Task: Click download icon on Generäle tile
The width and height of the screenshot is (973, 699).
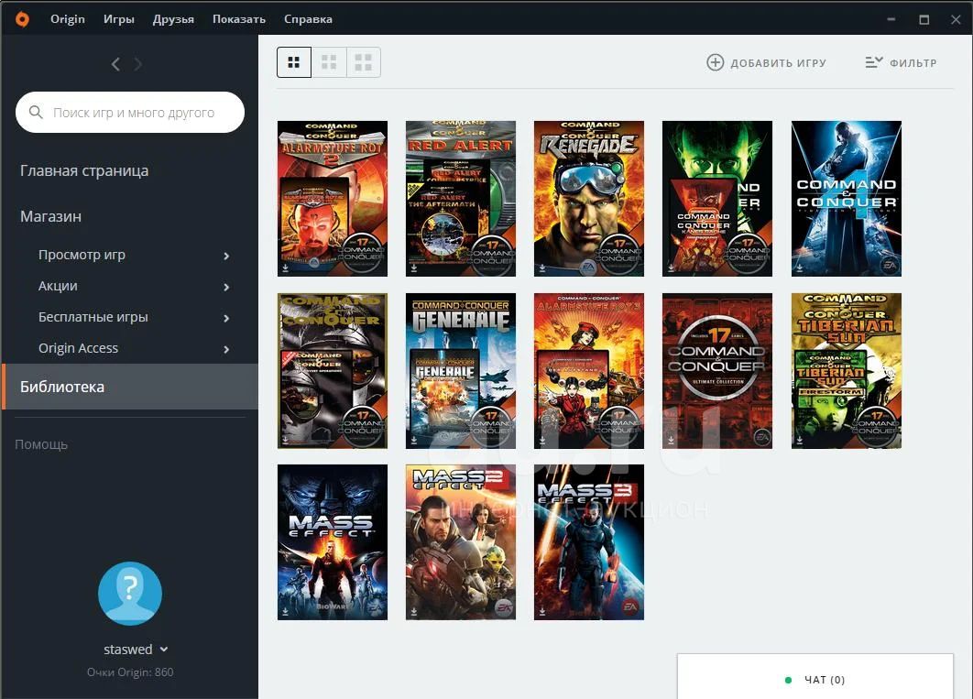Action: pyautogui.click(x=414, y=441)
